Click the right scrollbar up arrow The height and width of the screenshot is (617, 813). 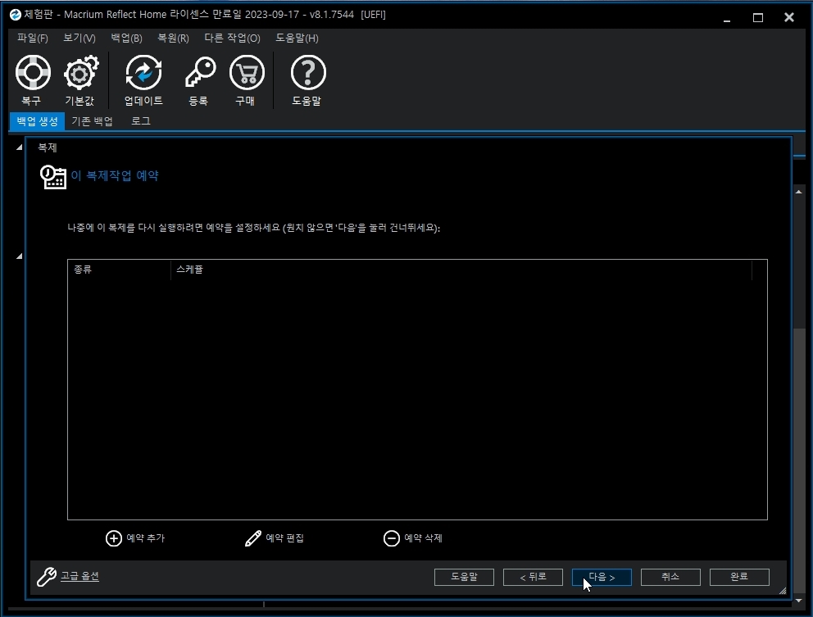(x=799, y=192)
